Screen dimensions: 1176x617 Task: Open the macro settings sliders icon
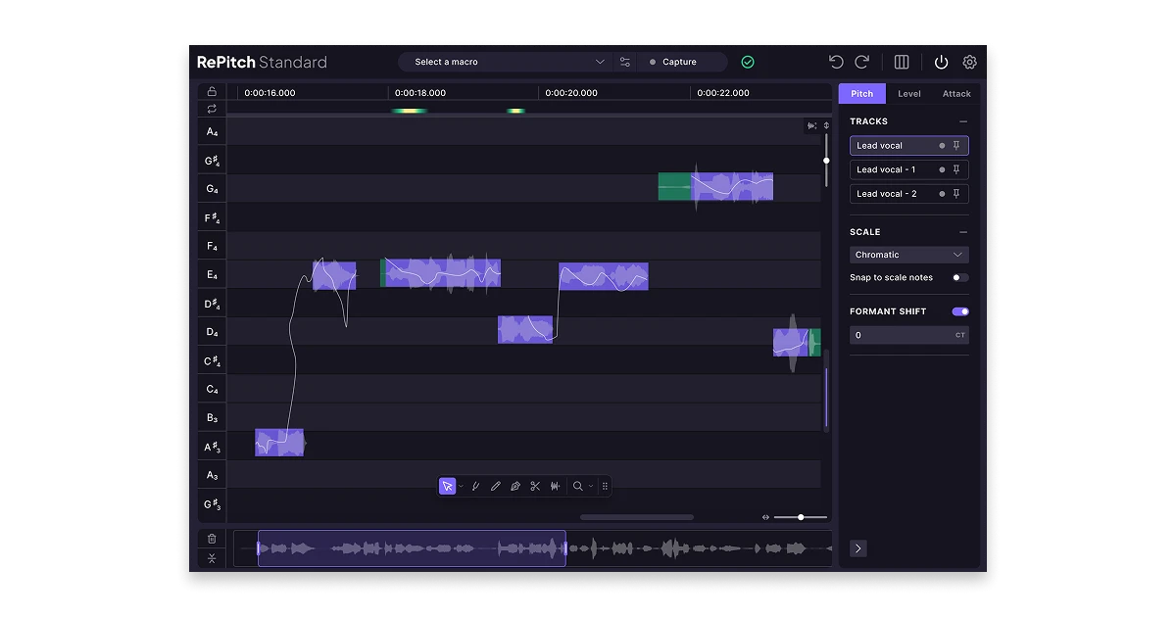[625, 62]
